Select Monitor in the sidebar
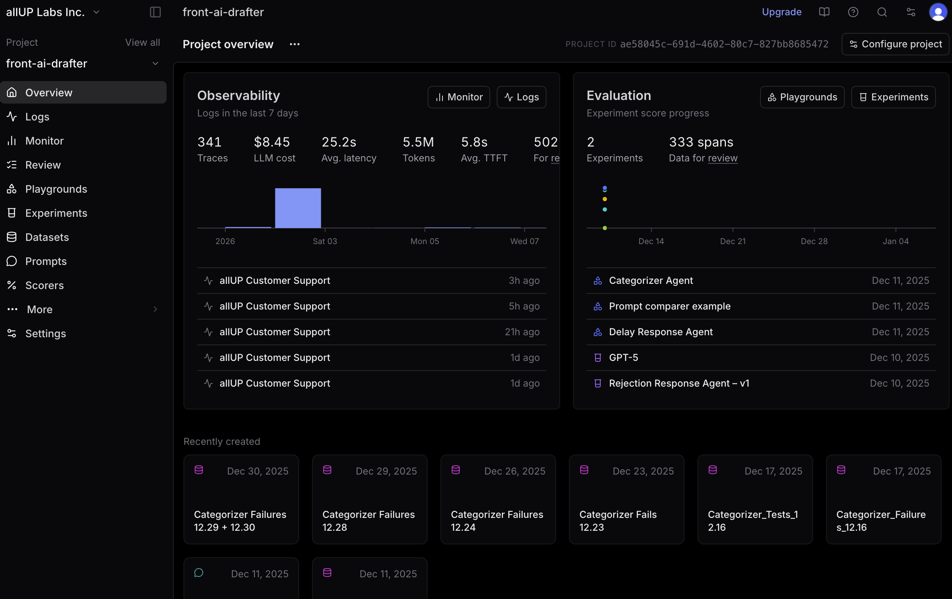952x599 pixels. (x=44, y=141)
